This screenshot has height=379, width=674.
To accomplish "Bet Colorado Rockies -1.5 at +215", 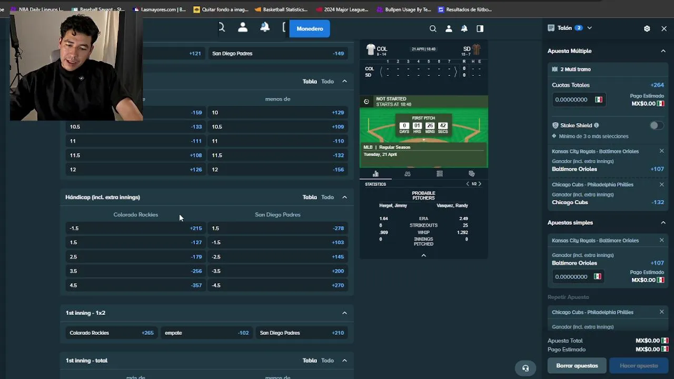I will pyautogui.click(x=136, y=228).
